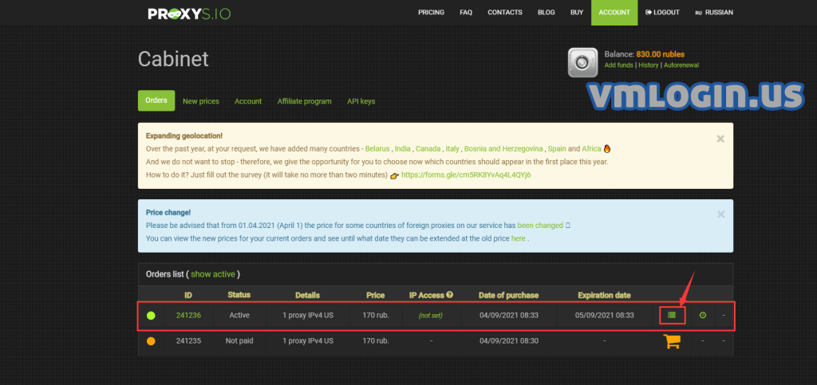Open the forms.gle survey link
This screenshot has width=817, height=385.
point(466,175)
